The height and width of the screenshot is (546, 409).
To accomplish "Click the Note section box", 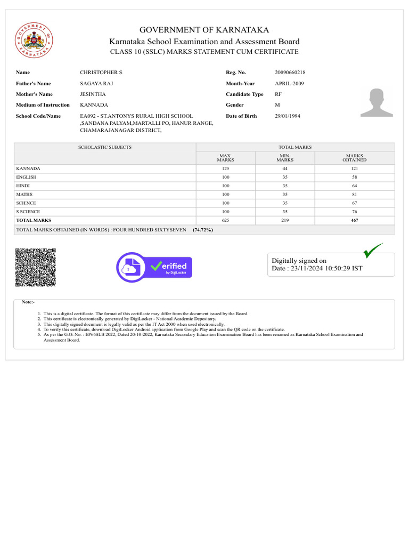I will [204, 324].
